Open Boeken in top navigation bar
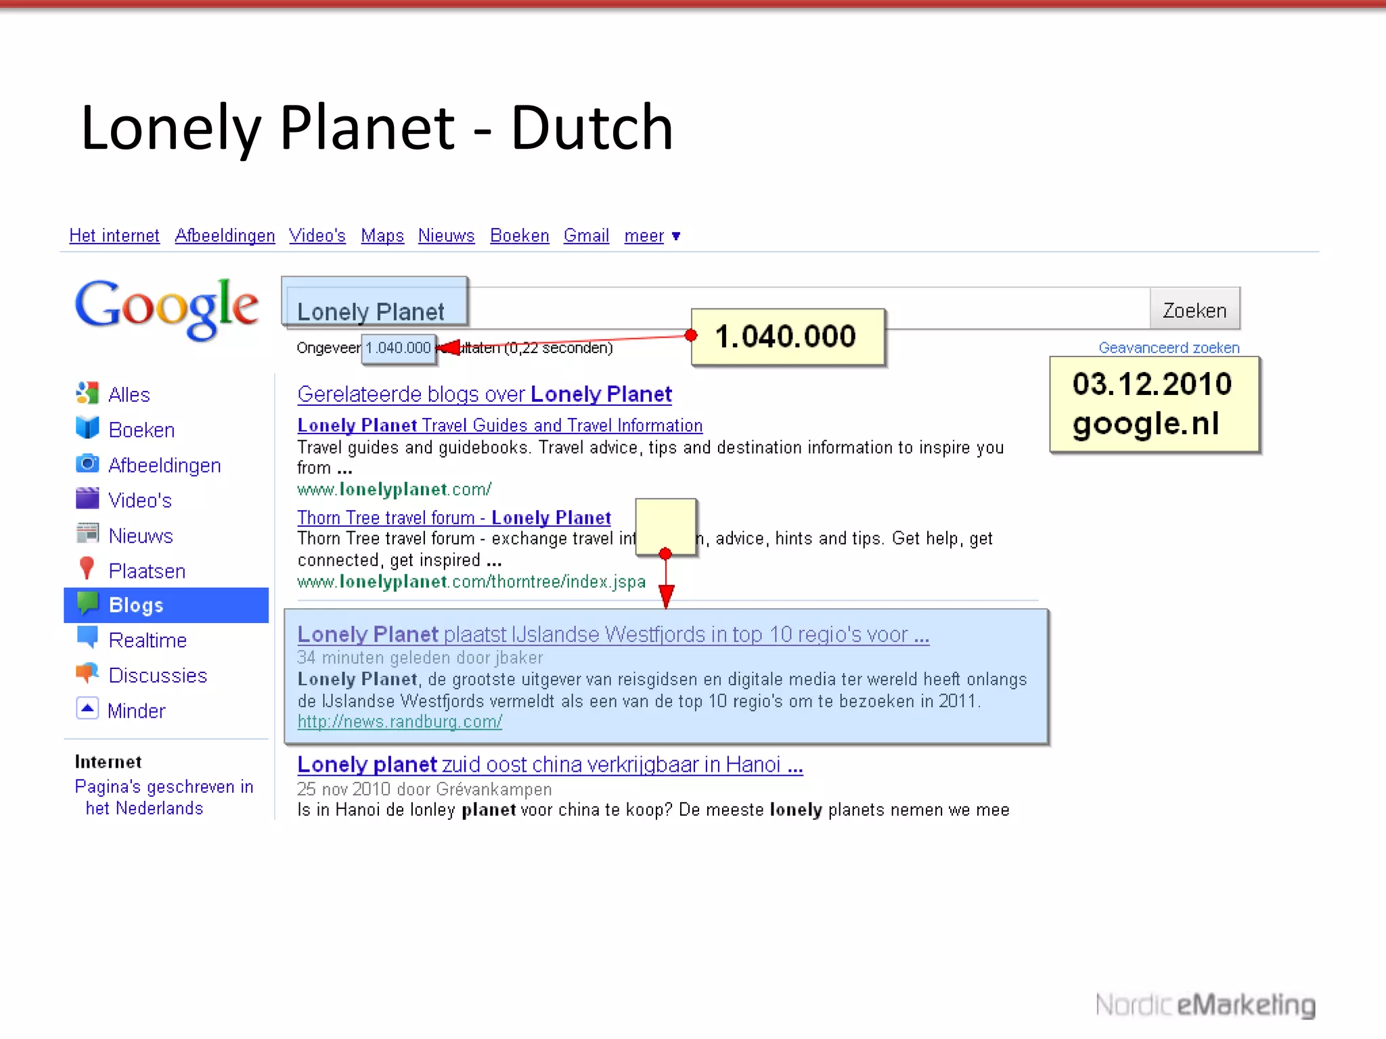 [520, 235]
